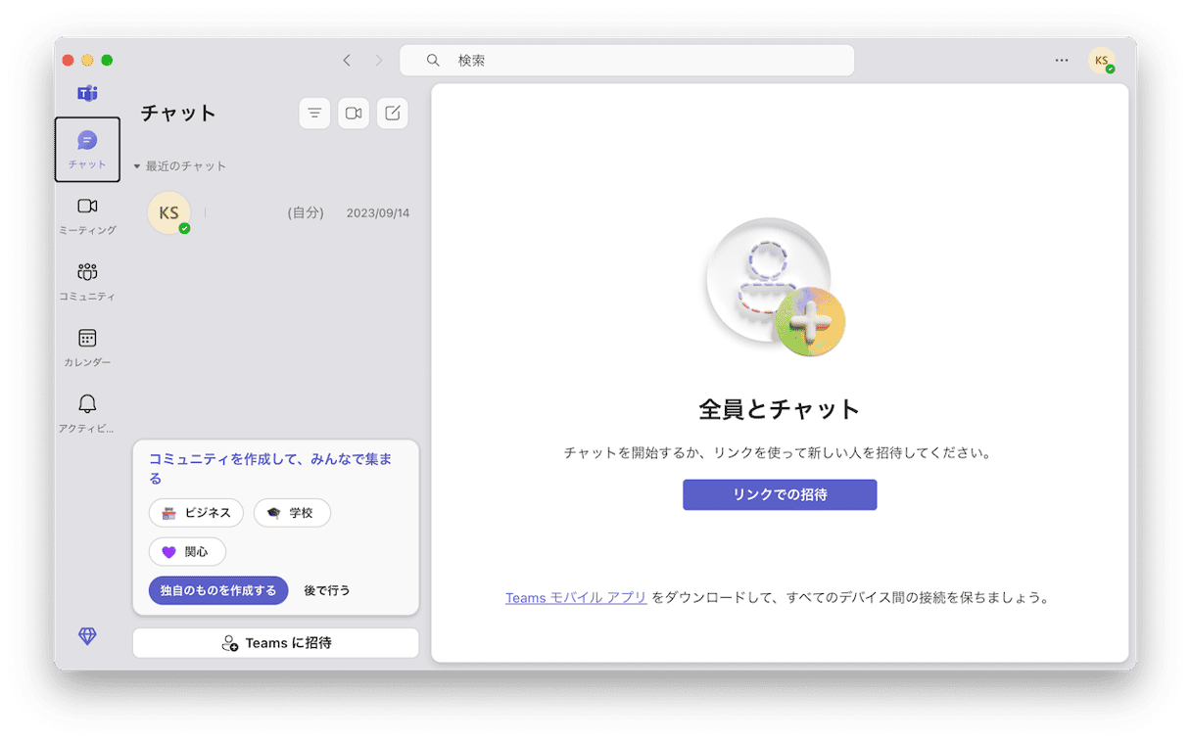The image size is (1191, 742).
Task: Click the 独自のものを作成する button
Action: pyautogui.click(x=218, y=590)
